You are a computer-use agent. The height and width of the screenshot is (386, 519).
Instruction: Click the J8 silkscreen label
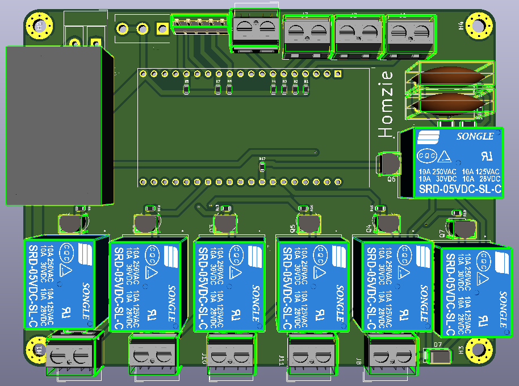pos(359,362)
